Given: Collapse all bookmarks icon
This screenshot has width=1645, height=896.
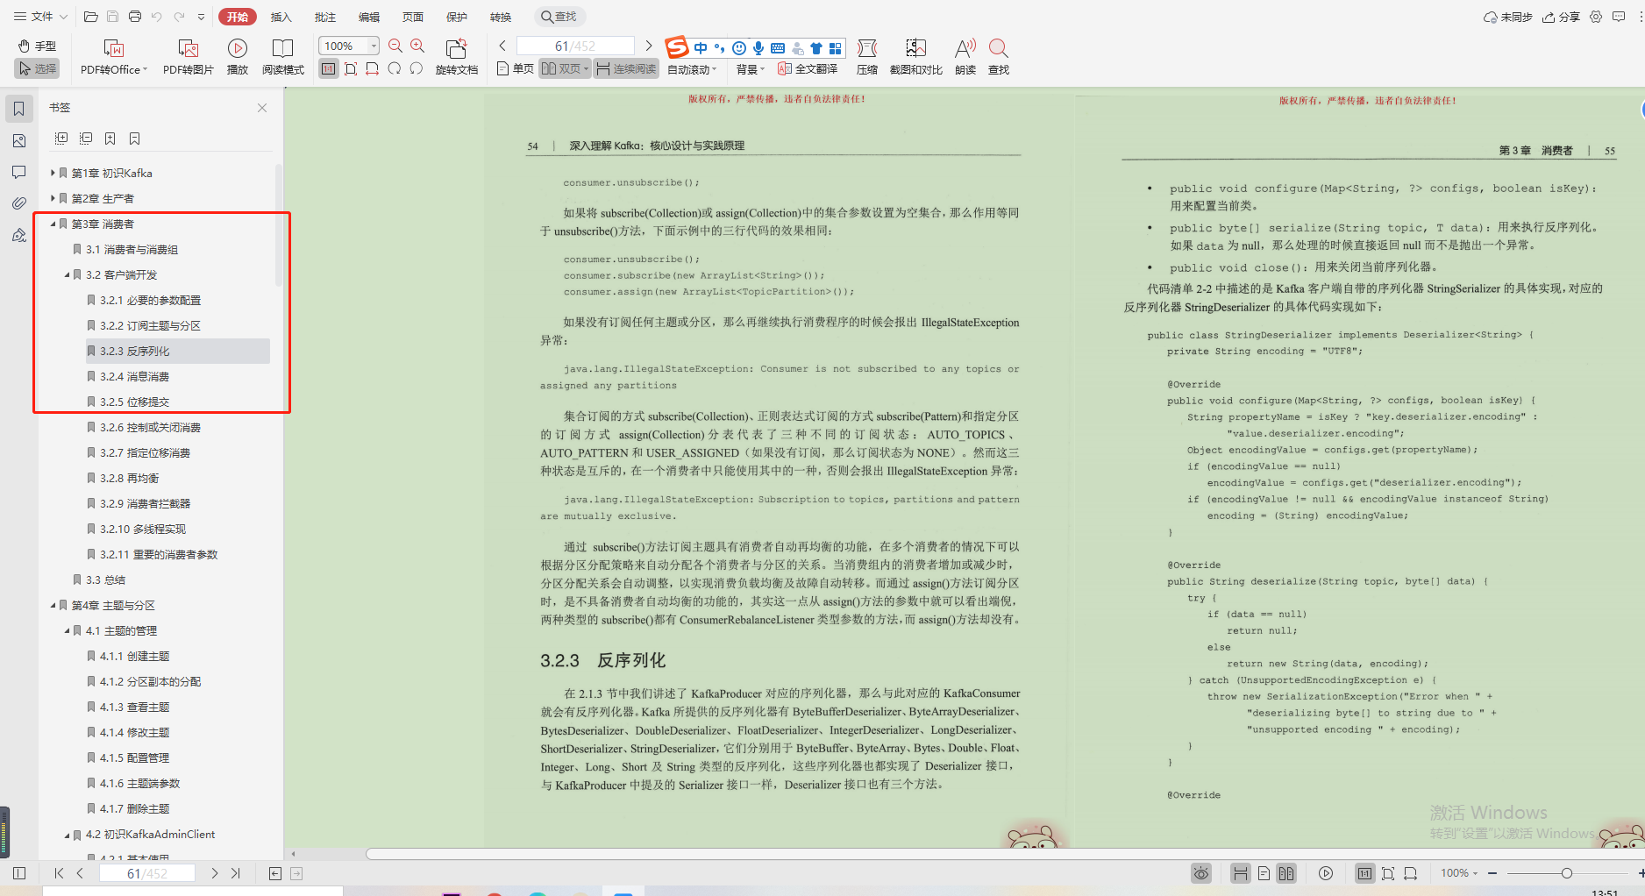Looking at the screenshot, I should coord(86,139).
